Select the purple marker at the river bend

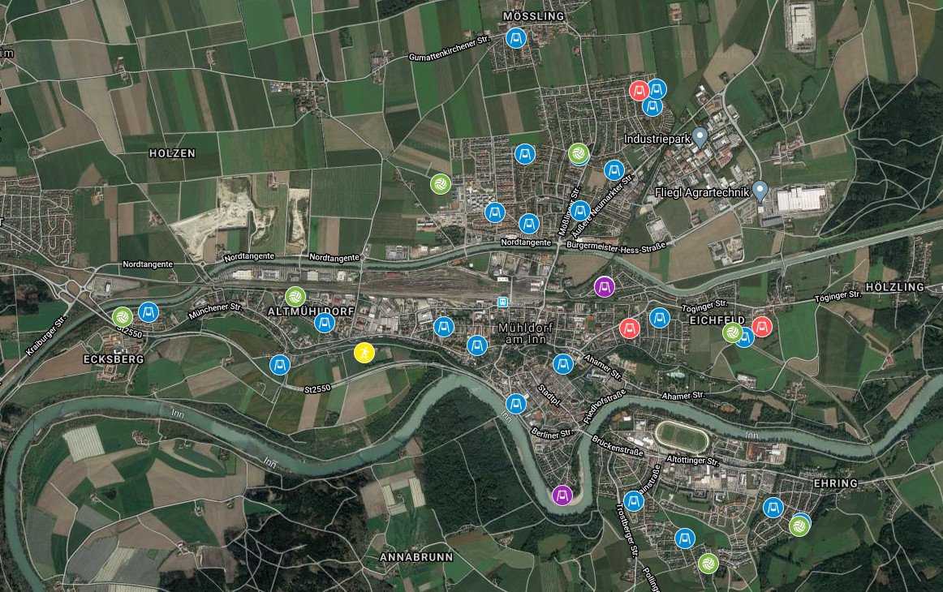point(562,495)
